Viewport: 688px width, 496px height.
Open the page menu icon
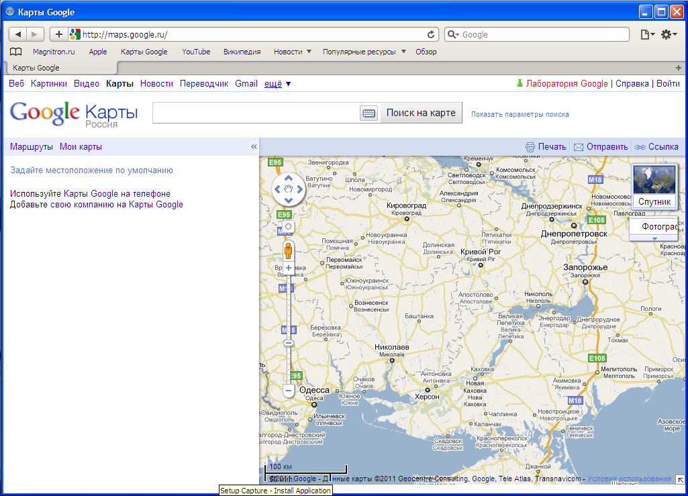647,34
